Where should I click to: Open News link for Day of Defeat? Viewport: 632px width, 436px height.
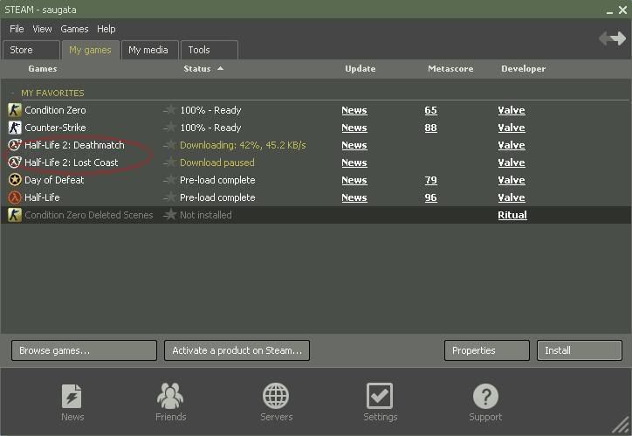tap(354, 180)
